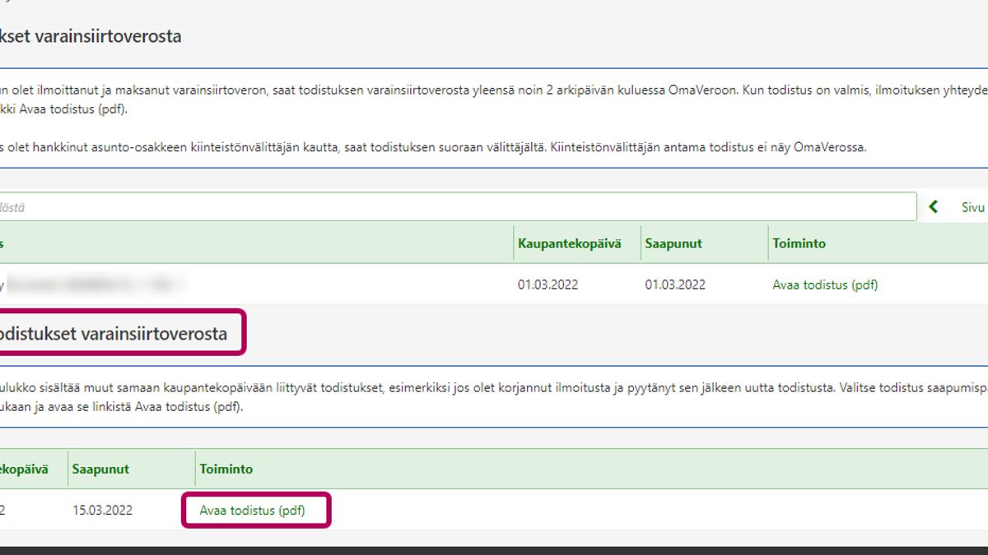The width and height of the screenshot is (988, 555).
Task: Open Avaa todistus (pdf) in upper table
Action: coord(825,284)
